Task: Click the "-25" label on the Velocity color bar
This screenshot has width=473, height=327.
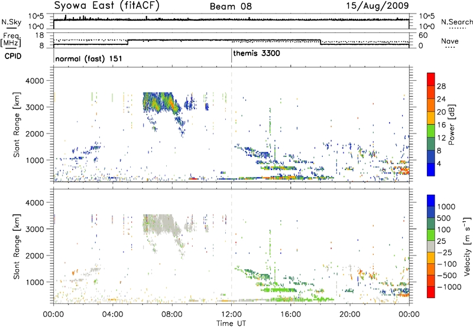Action: (x=446, y=252)
